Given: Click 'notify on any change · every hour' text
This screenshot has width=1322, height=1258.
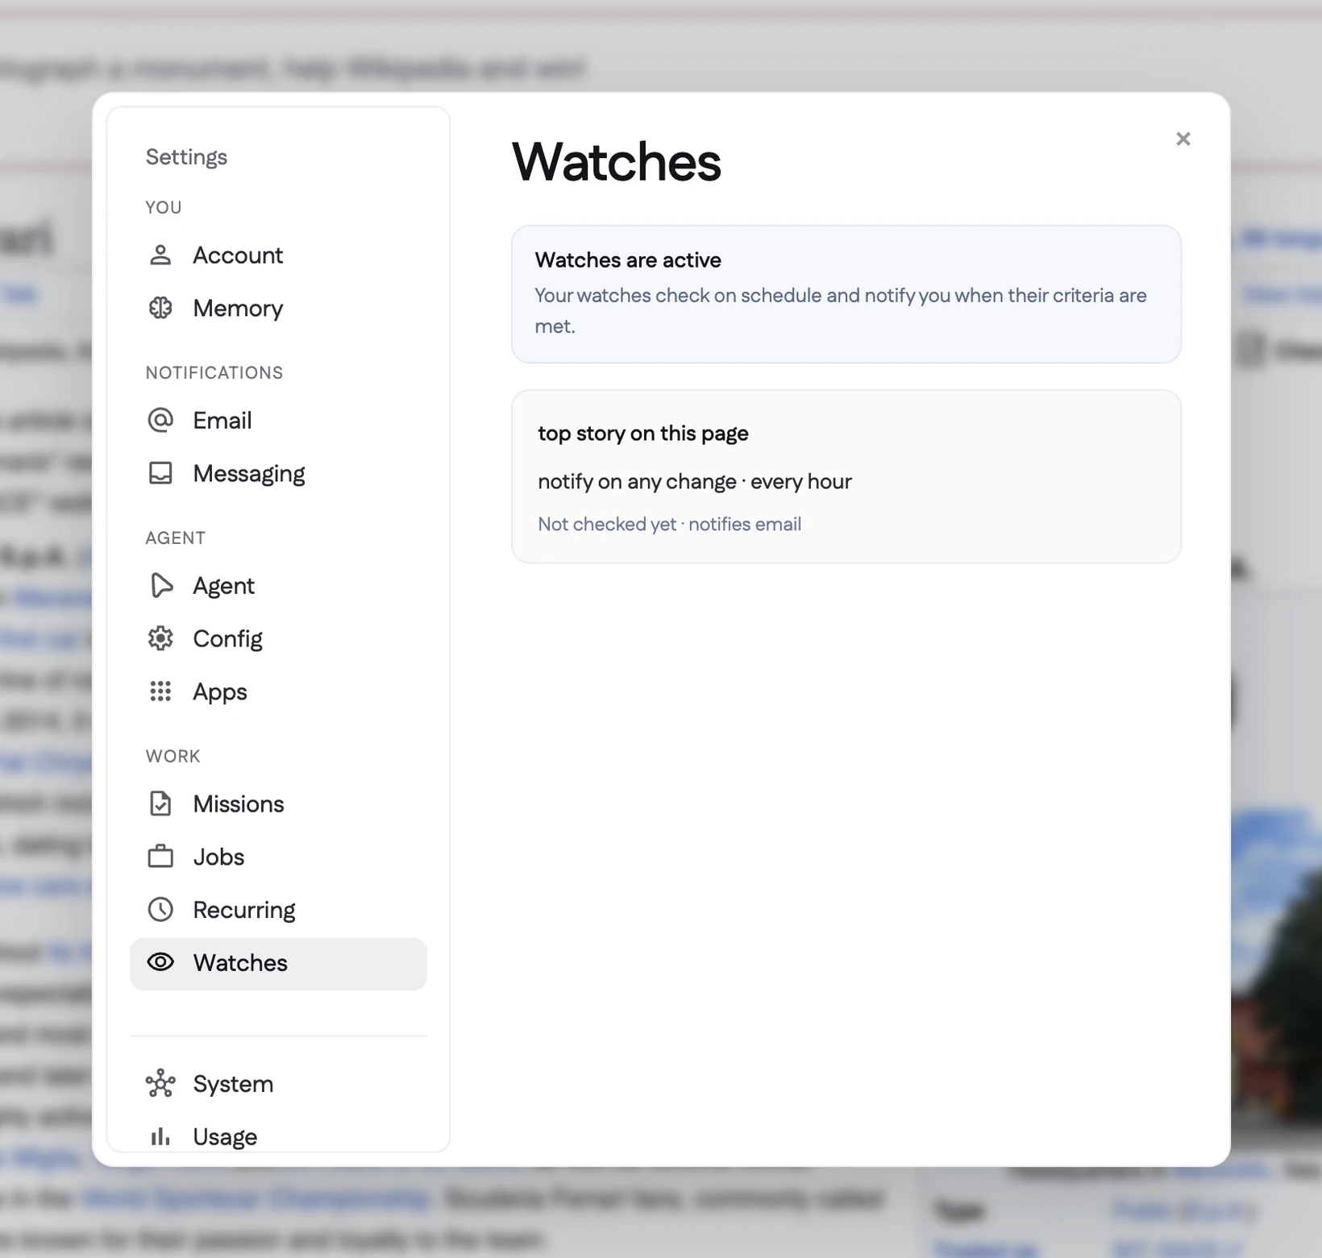Looking at the screenshot, I should [695, 482].
